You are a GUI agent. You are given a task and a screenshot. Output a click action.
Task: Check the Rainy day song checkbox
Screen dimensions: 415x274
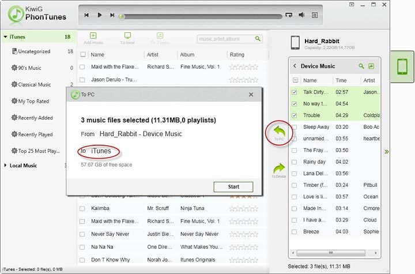[295, 162]
